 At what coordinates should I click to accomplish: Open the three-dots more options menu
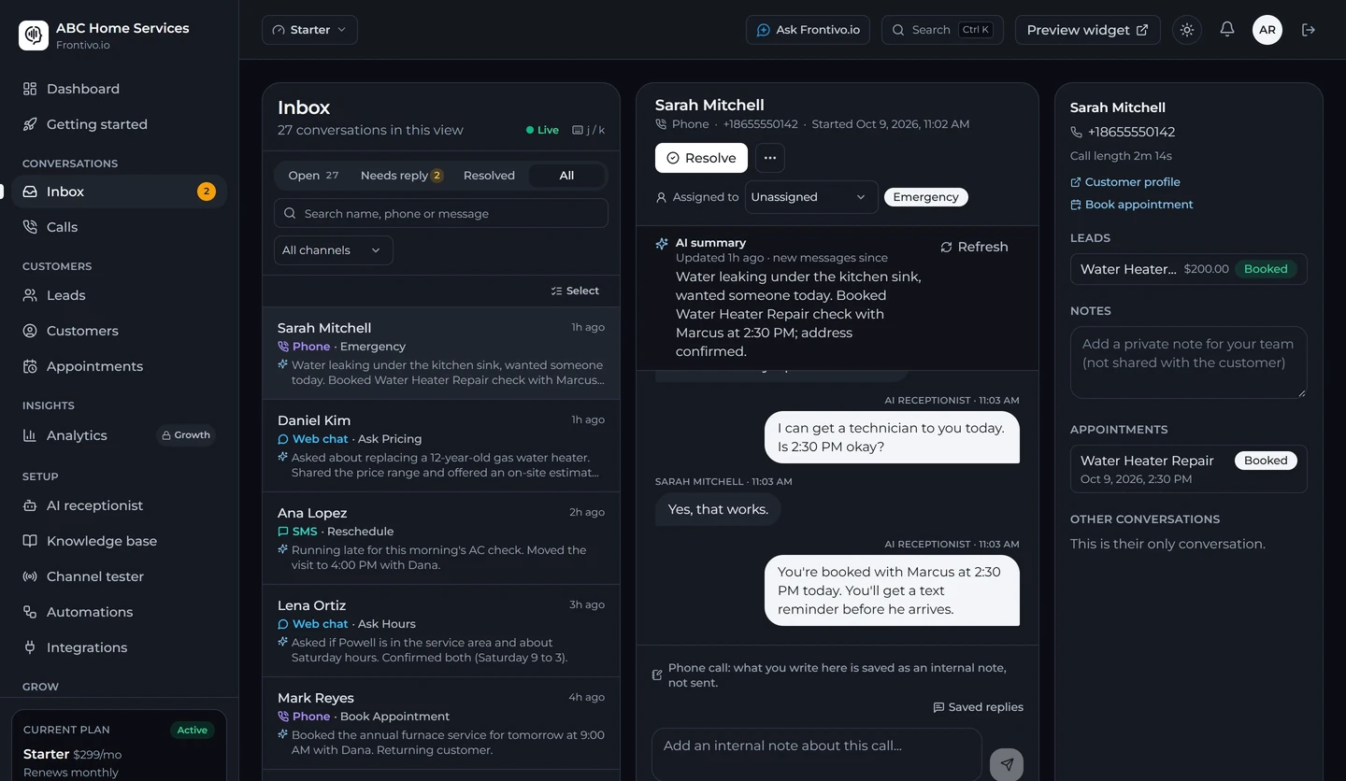coord(770,158)
